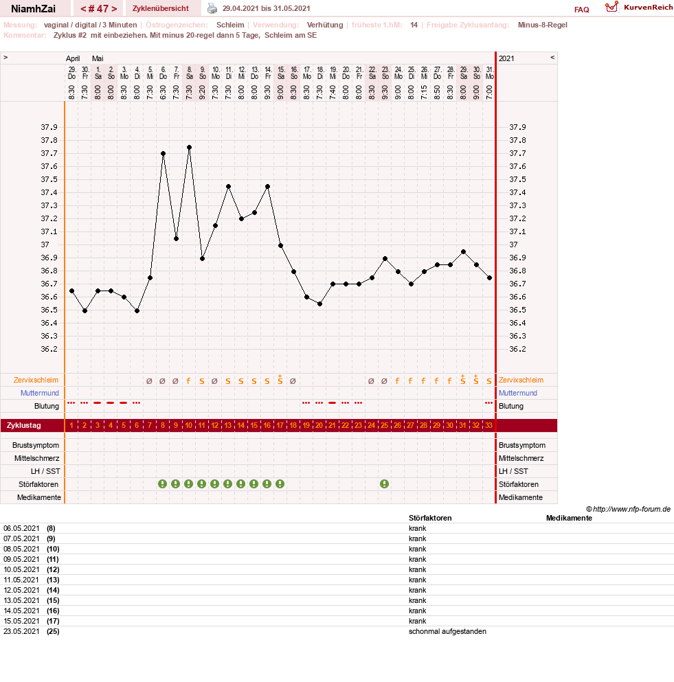Click the date header 15. Sa
The height and width of the screenshot is (682, 674).
click(x=281, y=73)
